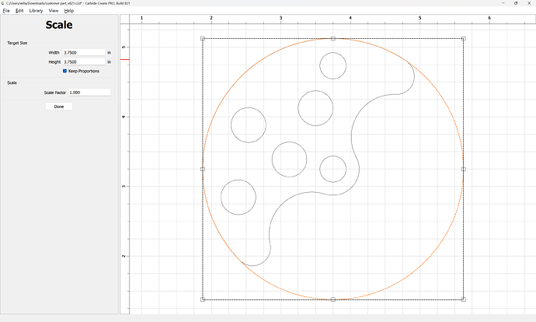Click the bottom-center selection handle
536x322 pixels.
pos(333,299)
